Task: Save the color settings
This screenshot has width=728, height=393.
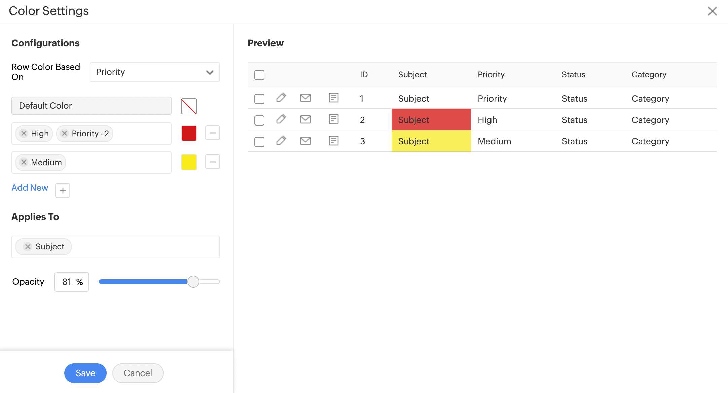Action: click(x=85, y=373)
